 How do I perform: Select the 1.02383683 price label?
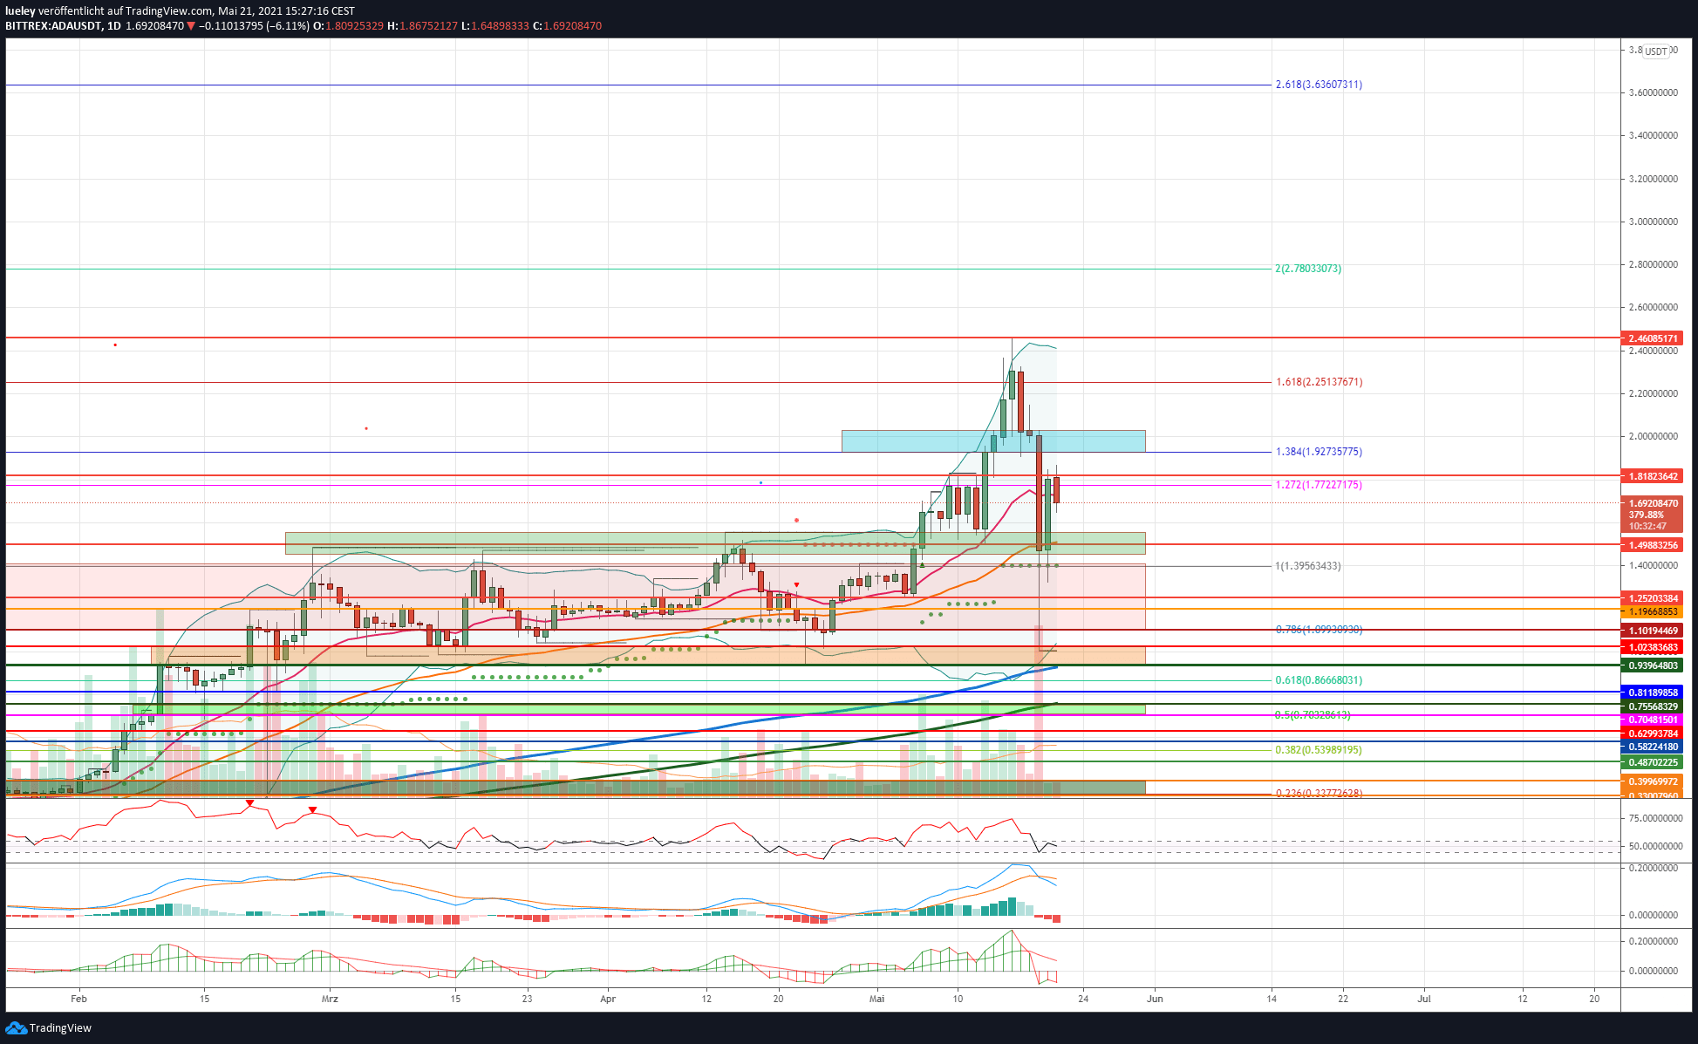pyautogui.click(x=1652, y=647)
